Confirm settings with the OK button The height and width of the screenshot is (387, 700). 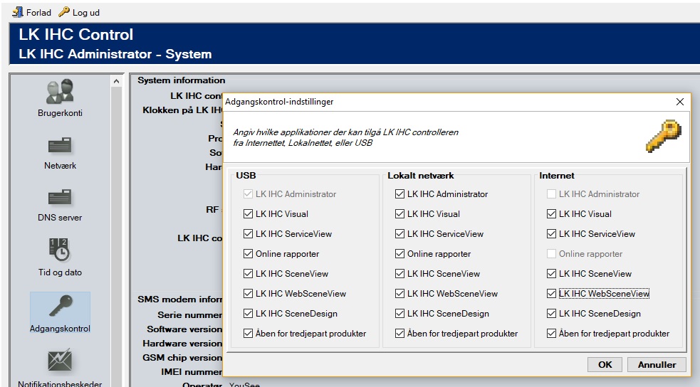[605, 364]
